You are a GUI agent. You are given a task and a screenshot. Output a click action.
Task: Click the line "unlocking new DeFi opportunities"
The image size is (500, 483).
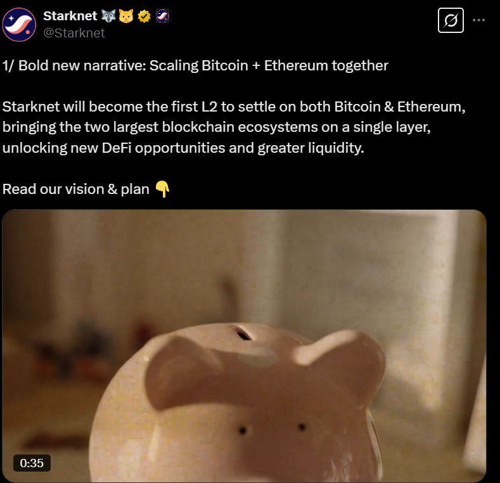(183, 148)
